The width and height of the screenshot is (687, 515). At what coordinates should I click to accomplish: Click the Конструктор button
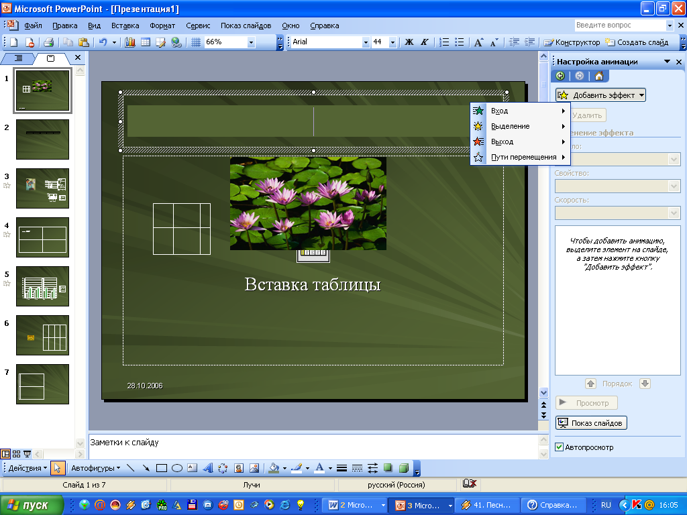click(x=572, y=42)
